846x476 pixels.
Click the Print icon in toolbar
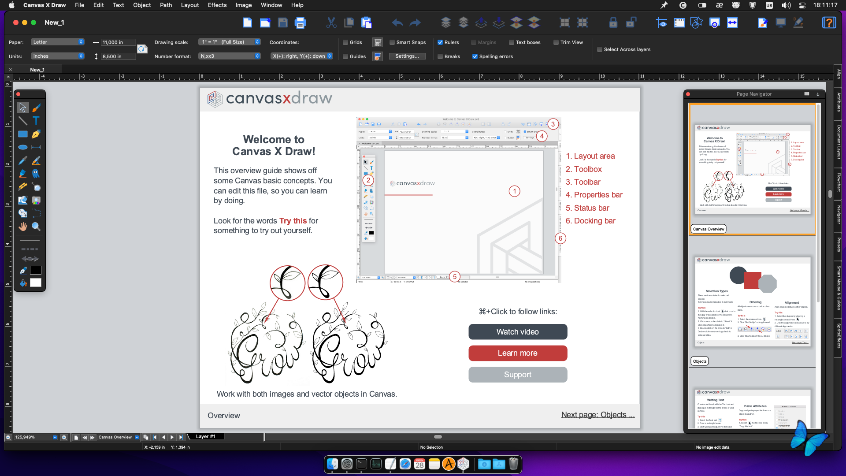coord(300,22)
